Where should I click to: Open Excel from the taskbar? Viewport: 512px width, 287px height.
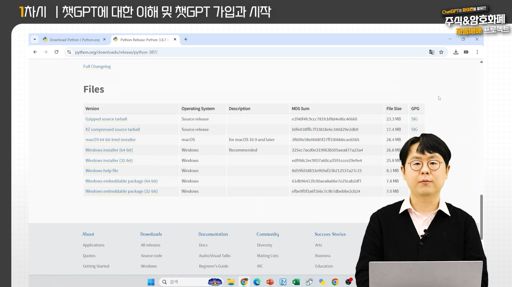pyautogui.click(x=296, y=282)
